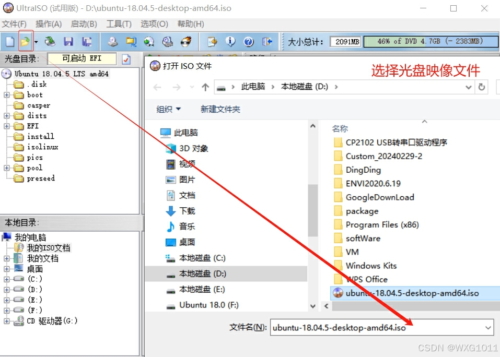Click the 2091MB total size field
The height and width of the screenshot is (357, 500).
(346, 42)
